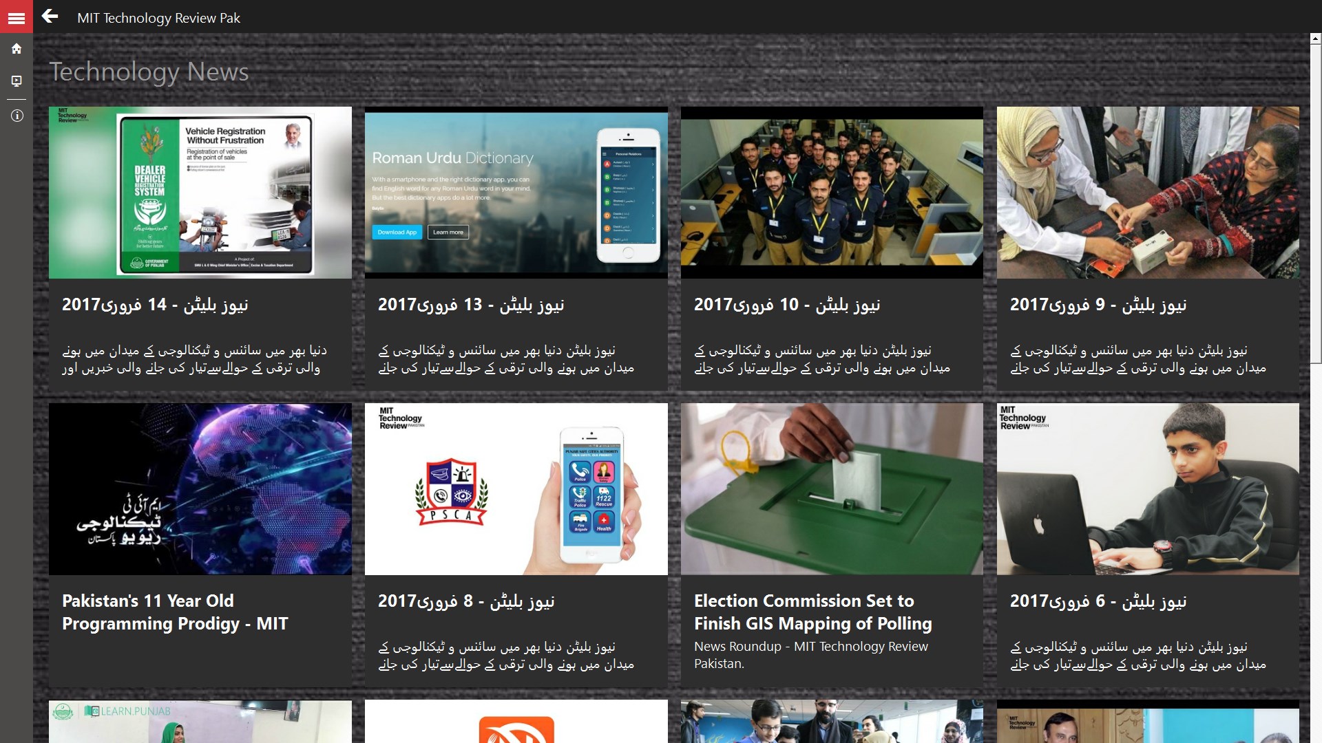Screen dimensions: 1322x743
Task: Open Pakistan's 11 Year Old Programming Prodigy article
Action: [x=175, y=612]
